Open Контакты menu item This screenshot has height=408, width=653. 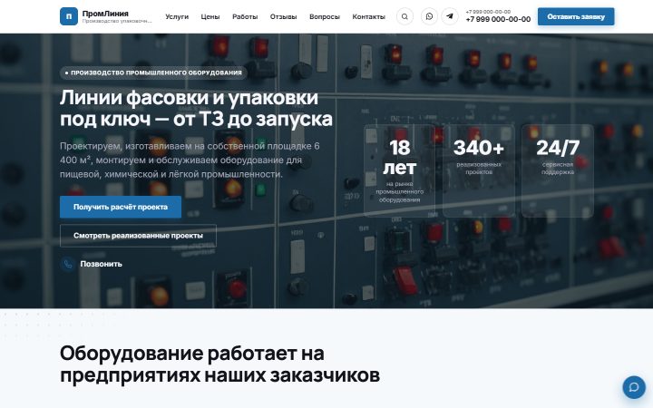coord(368,16)
